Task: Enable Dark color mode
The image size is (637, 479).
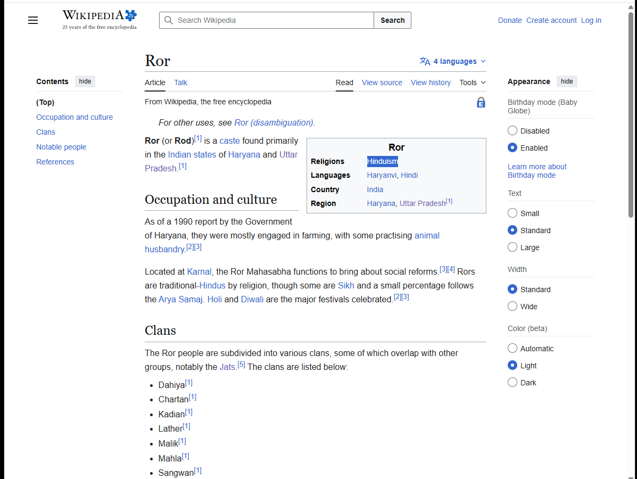Action: [512, 383]
